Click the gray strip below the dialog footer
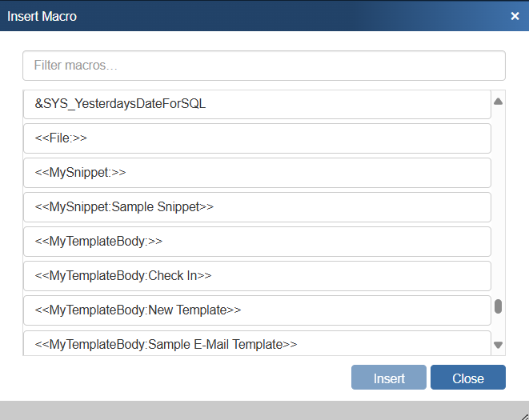Screen dimensions: 529x420 click(240, 410)
